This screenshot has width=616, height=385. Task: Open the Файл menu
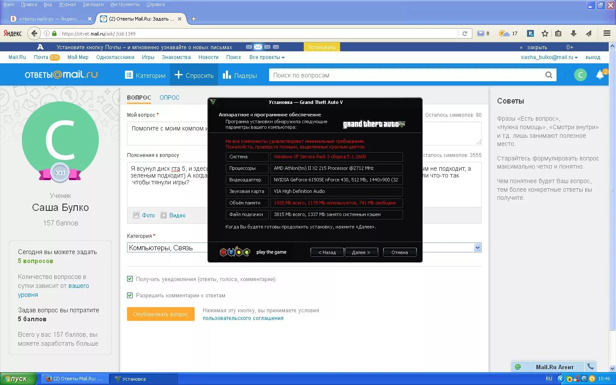click(x=9, y=5)
